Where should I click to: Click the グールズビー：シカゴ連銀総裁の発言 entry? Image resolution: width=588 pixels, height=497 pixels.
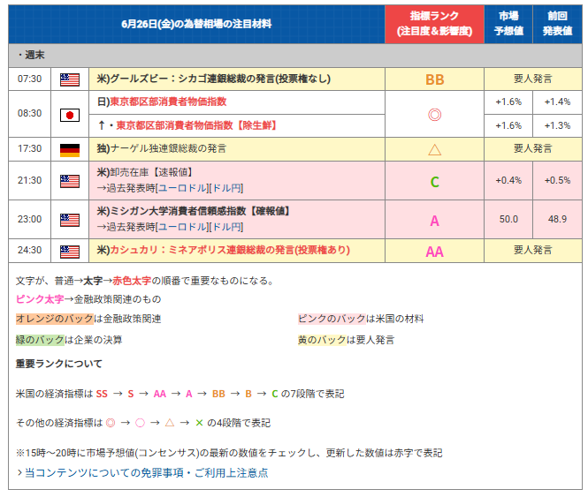pos(214,79)
